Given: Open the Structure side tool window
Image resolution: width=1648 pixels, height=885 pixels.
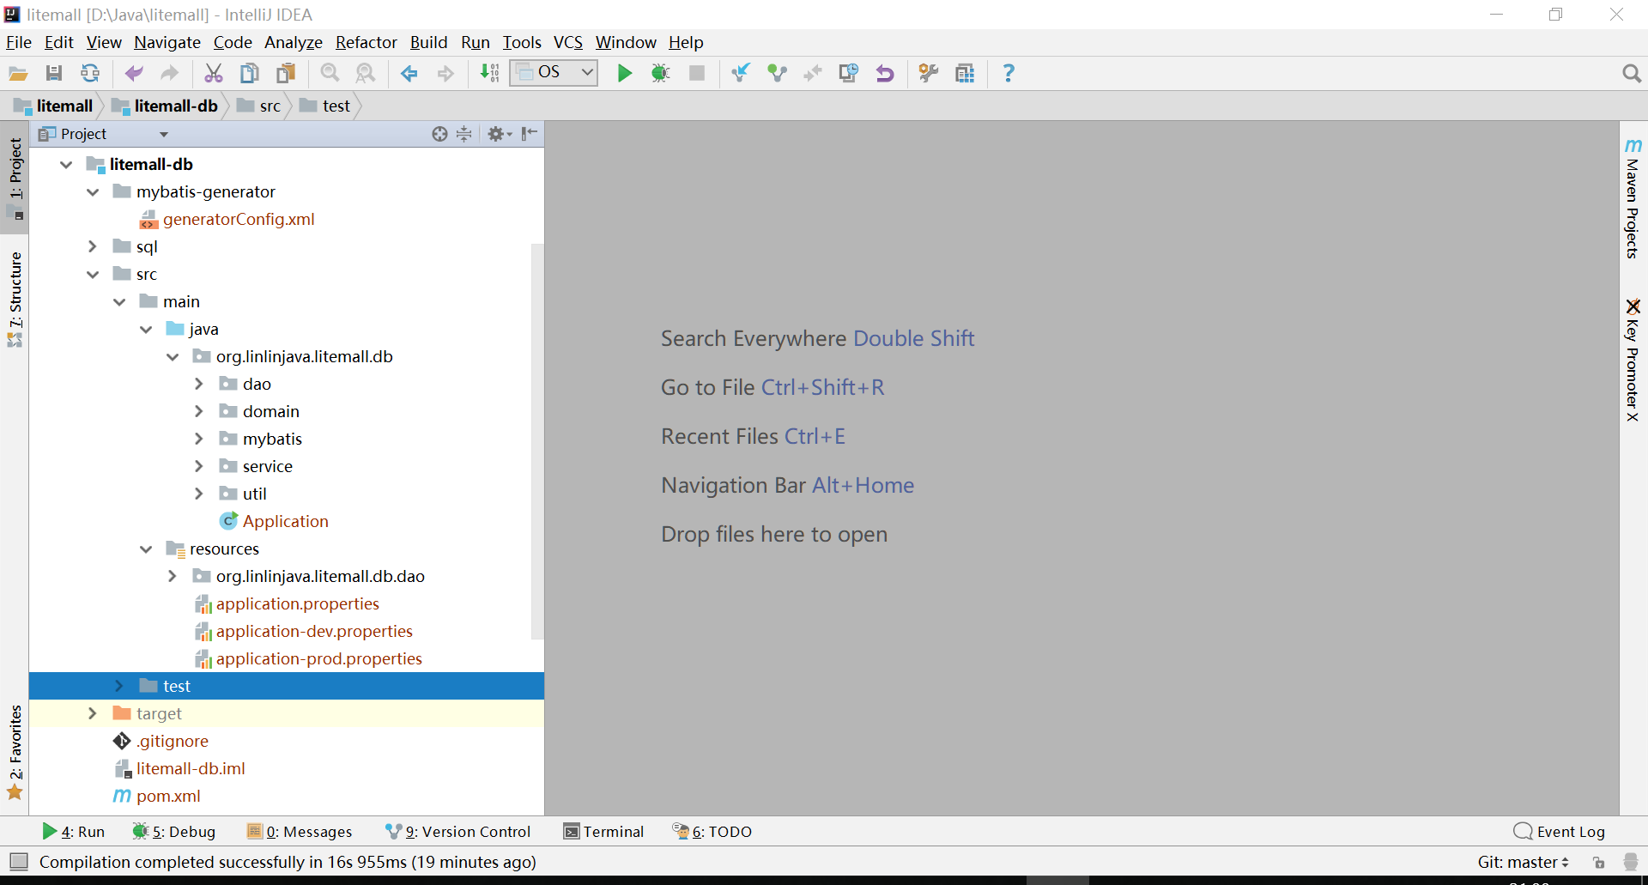Looking at the screenshot, I should tap(15, 299).
